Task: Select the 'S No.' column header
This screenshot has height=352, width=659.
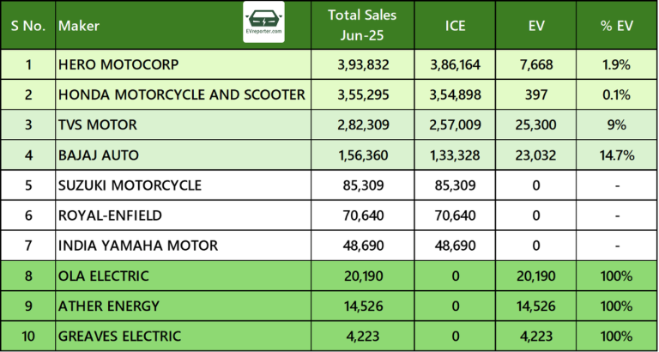Action: click(28, 26)
